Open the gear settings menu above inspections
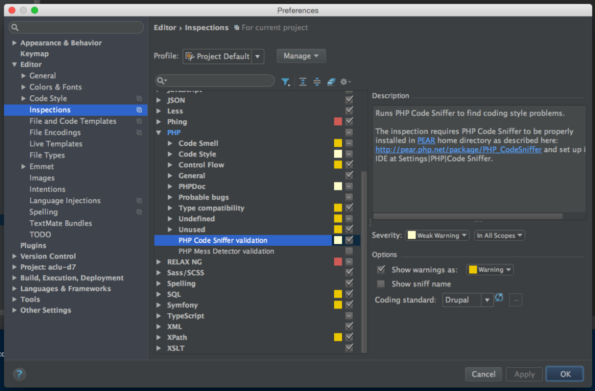595x391 pixels. click(345, 82)
